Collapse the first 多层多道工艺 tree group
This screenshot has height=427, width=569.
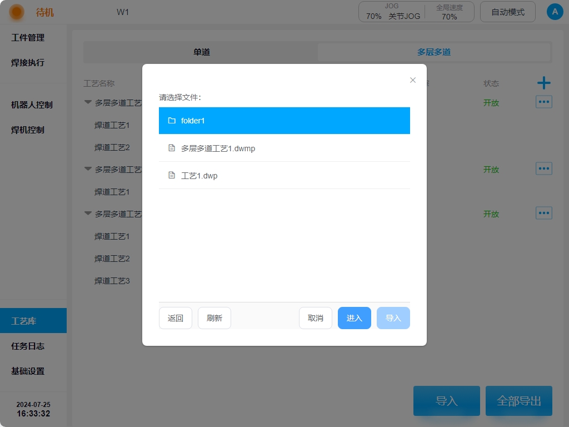pos(88,103)
